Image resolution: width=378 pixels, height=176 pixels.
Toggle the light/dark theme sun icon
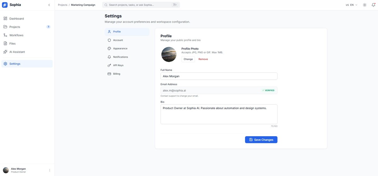364,5
